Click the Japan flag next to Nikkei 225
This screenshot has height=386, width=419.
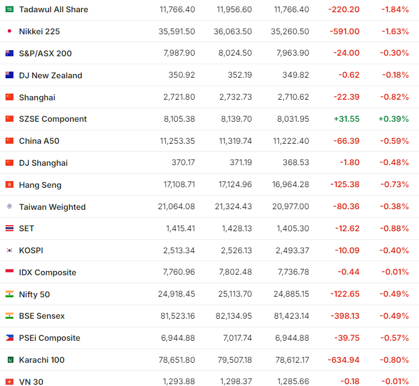9,31
